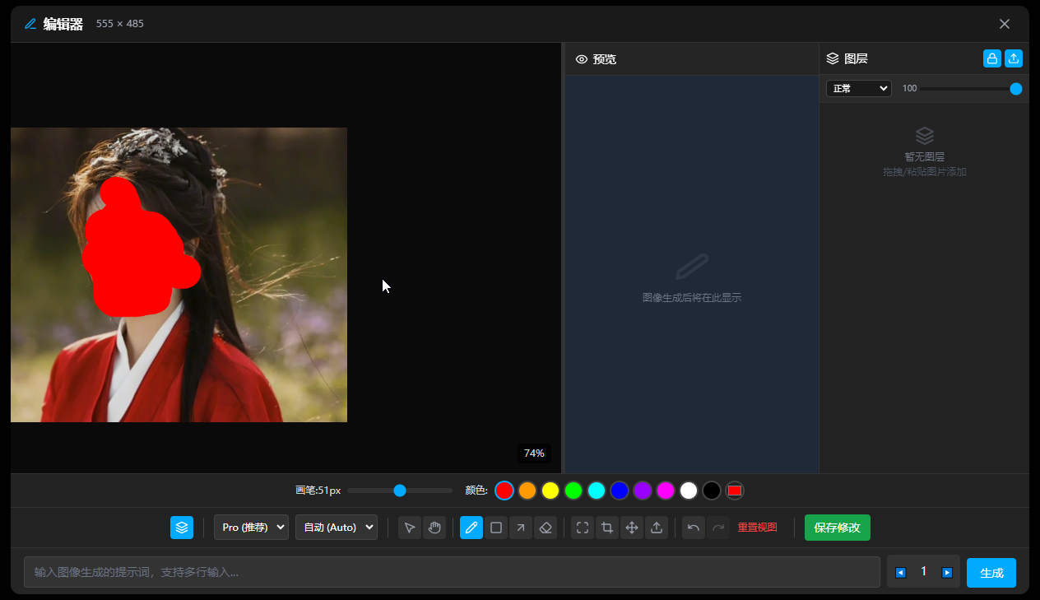Select the pencil brush tool
1040x600 pixels.
(x=471, y=528)
